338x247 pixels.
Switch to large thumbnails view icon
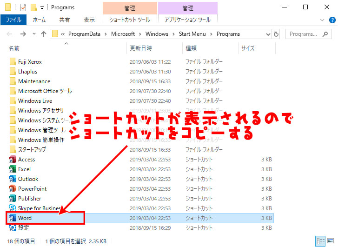tap(331, 241)
